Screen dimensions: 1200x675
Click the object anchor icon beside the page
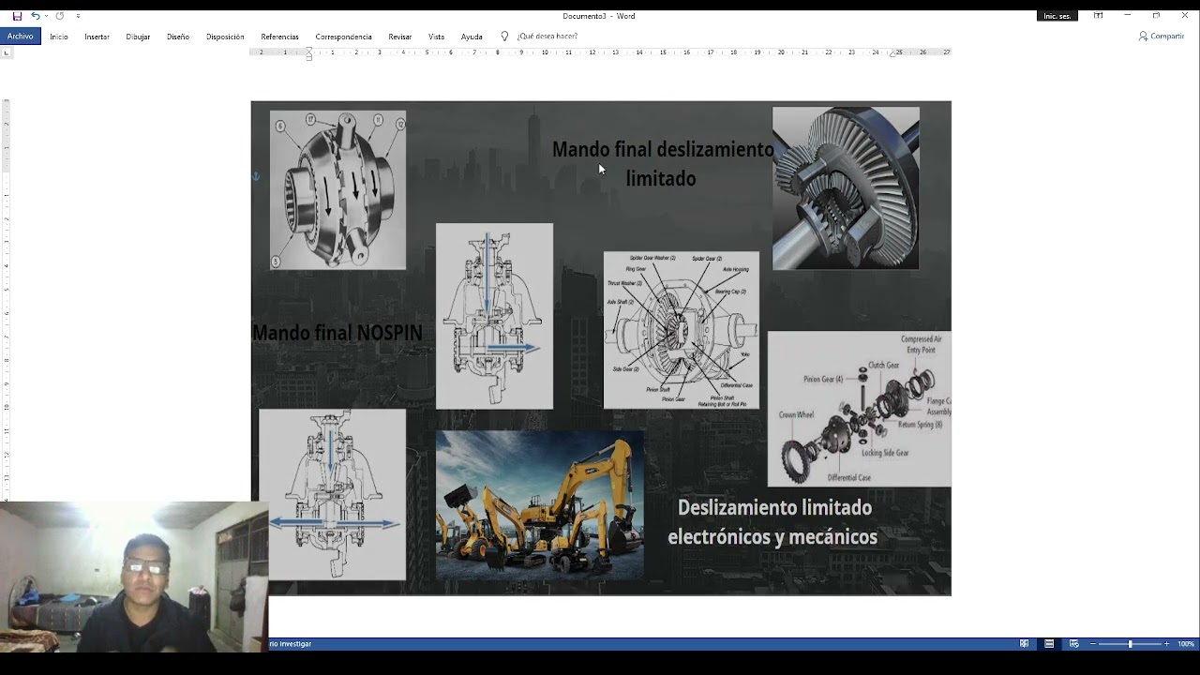coord(255,176)
